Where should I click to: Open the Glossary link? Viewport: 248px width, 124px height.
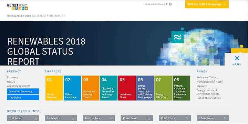pyautogui.click(x=201, y=86)
